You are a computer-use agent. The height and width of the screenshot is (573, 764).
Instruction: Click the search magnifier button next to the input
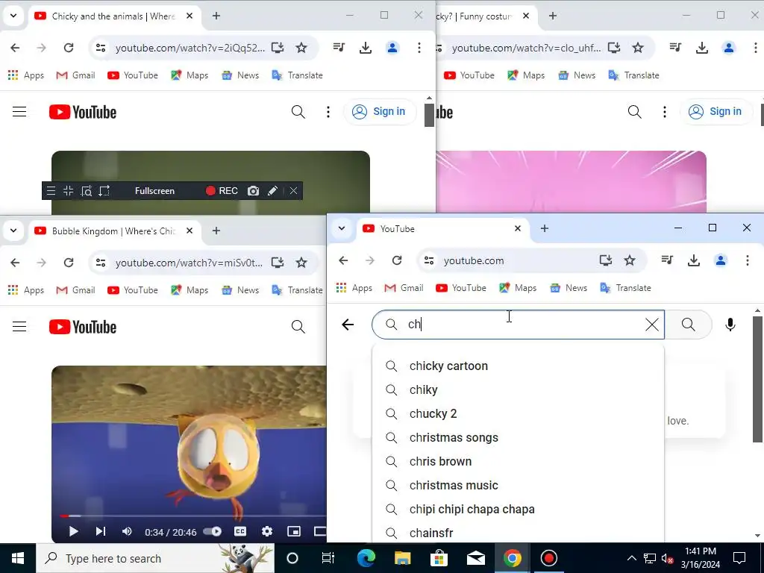tap(688, 325)
